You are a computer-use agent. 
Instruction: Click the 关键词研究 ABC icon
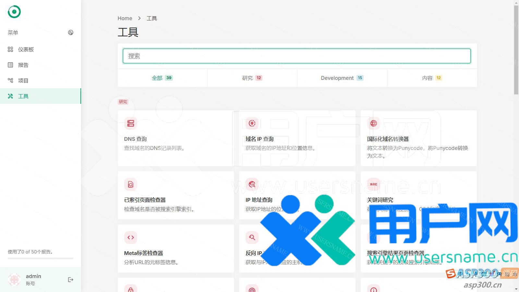pyautogui.click(x=374, y=184)
